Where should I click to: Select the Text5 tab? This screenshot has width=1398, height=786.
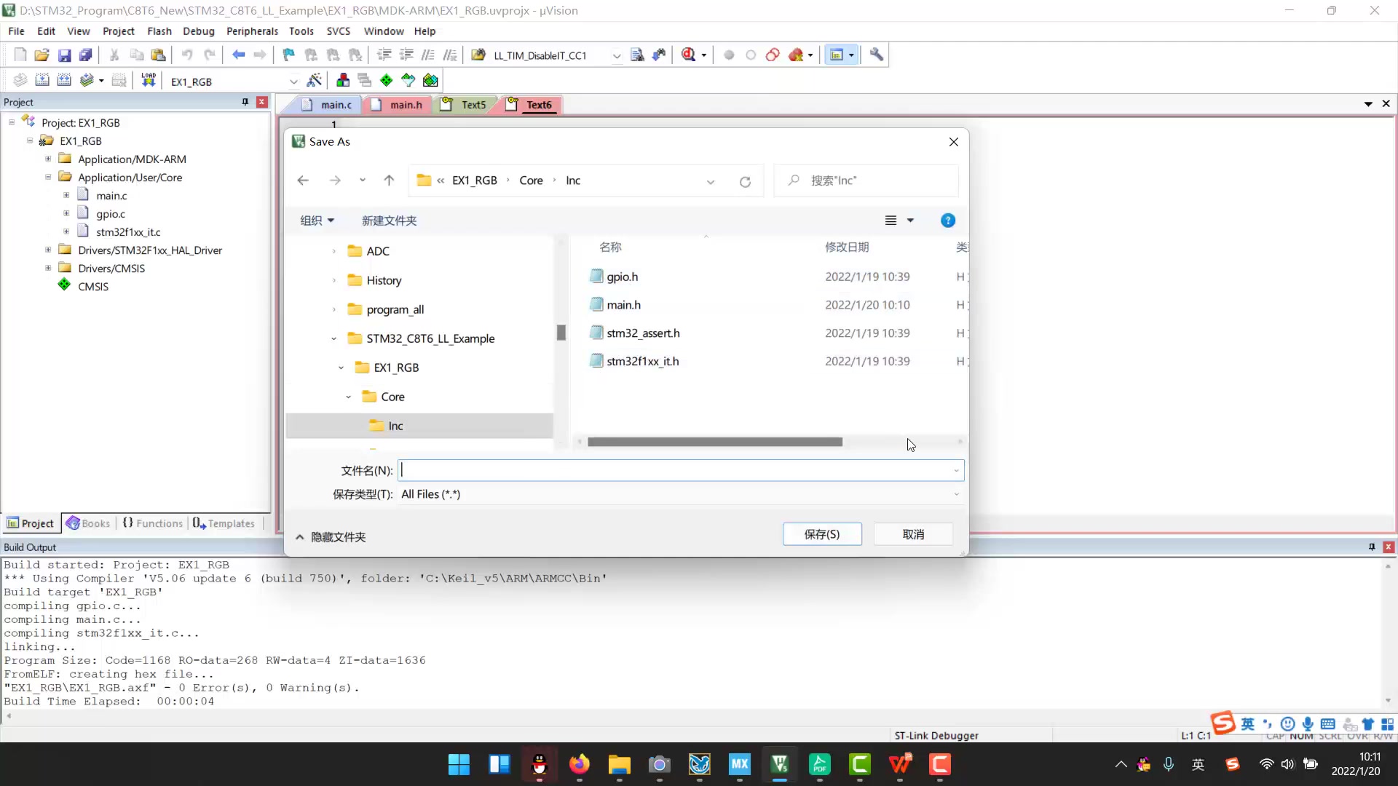pyautogui.click(x=473, y=103)
